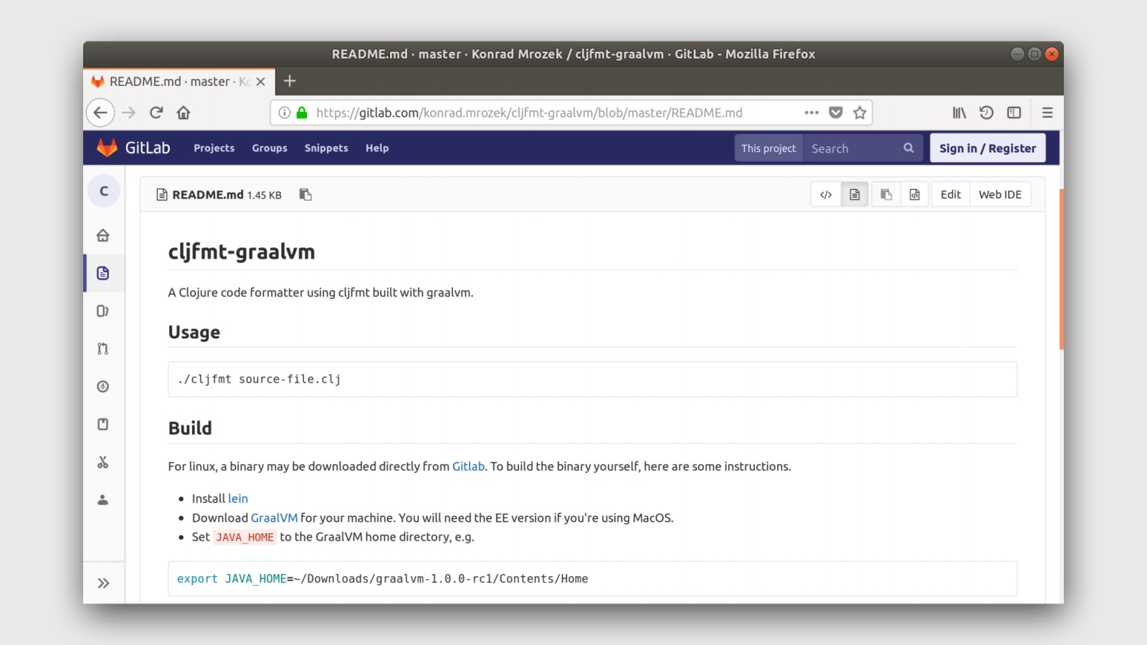Open raw file icon
Image resolution: width=1147 pixels, height=645 pixels.
pos(915,194)
